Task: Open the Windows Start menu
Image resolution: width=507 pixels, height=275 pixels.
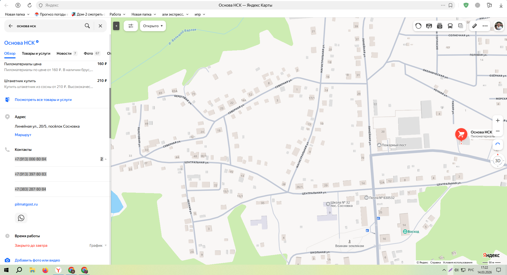Action: [6, 270]
